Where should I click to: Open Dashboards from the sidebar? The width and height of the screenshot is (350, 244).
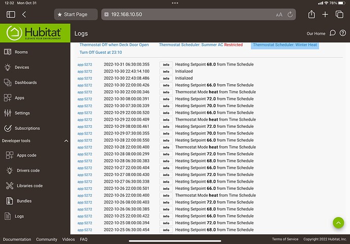coord(25,82)
